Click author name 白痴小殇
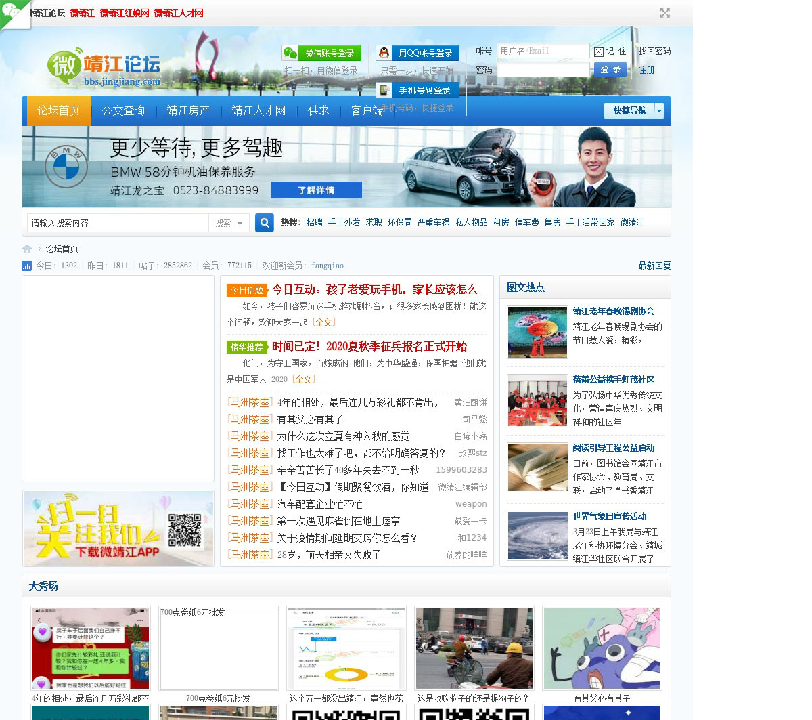Viewport: 812px width, 720px height. point(470,436)
